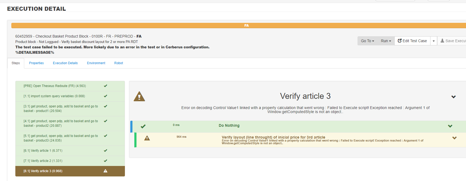
Task: Select step [3.1] basket - product1
Action: point(70,108)
